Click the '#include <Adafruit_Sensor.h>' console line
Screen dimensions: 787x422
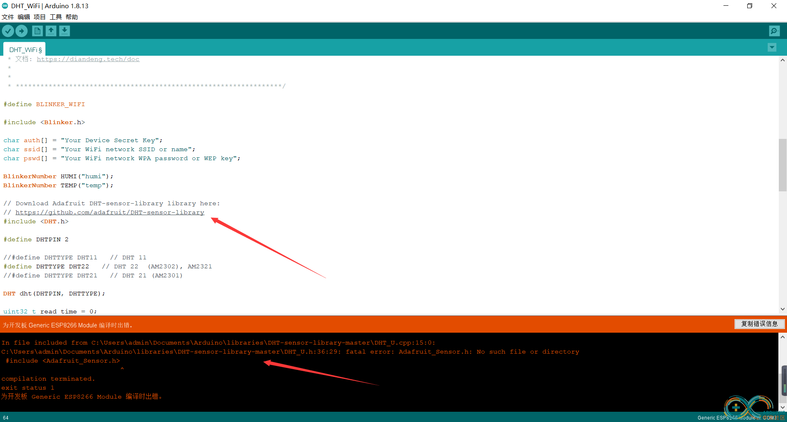coord(63,361)
